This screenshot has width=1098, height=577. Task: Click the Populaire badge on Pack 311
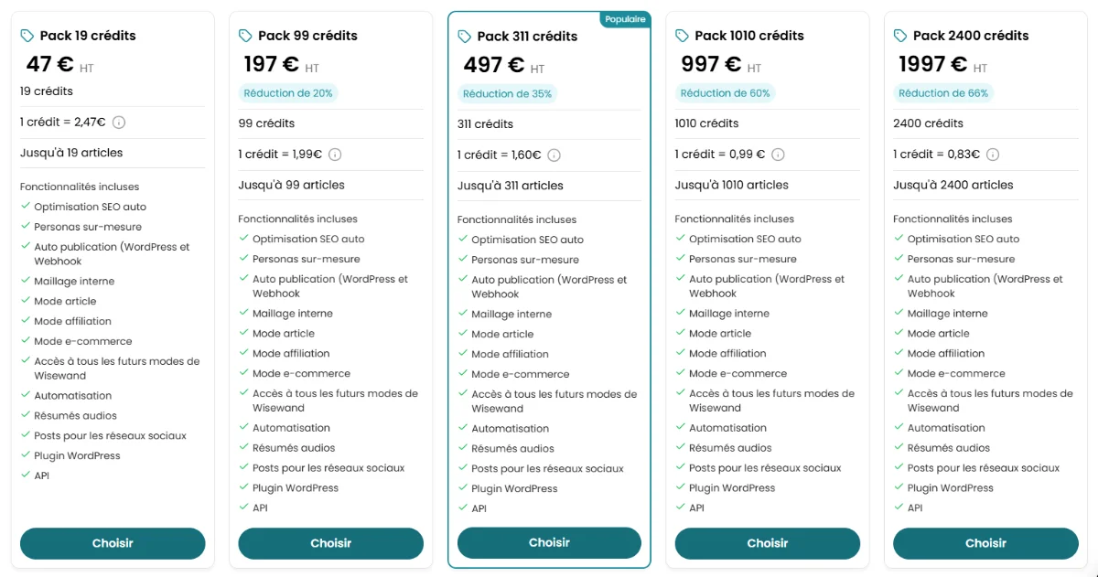pos(625,17)
